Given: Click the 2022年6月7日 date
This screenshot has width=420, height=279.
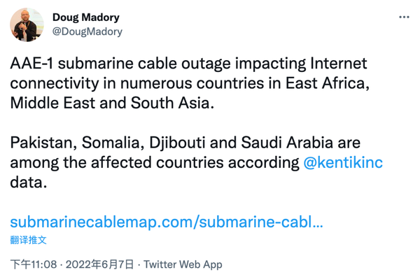Looking at the screenshot, I should (x=99, y=264).
